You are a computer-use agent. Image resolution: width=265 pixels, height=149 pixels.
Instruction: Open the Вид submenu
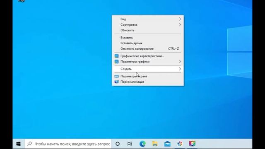[x=148, y=19]
